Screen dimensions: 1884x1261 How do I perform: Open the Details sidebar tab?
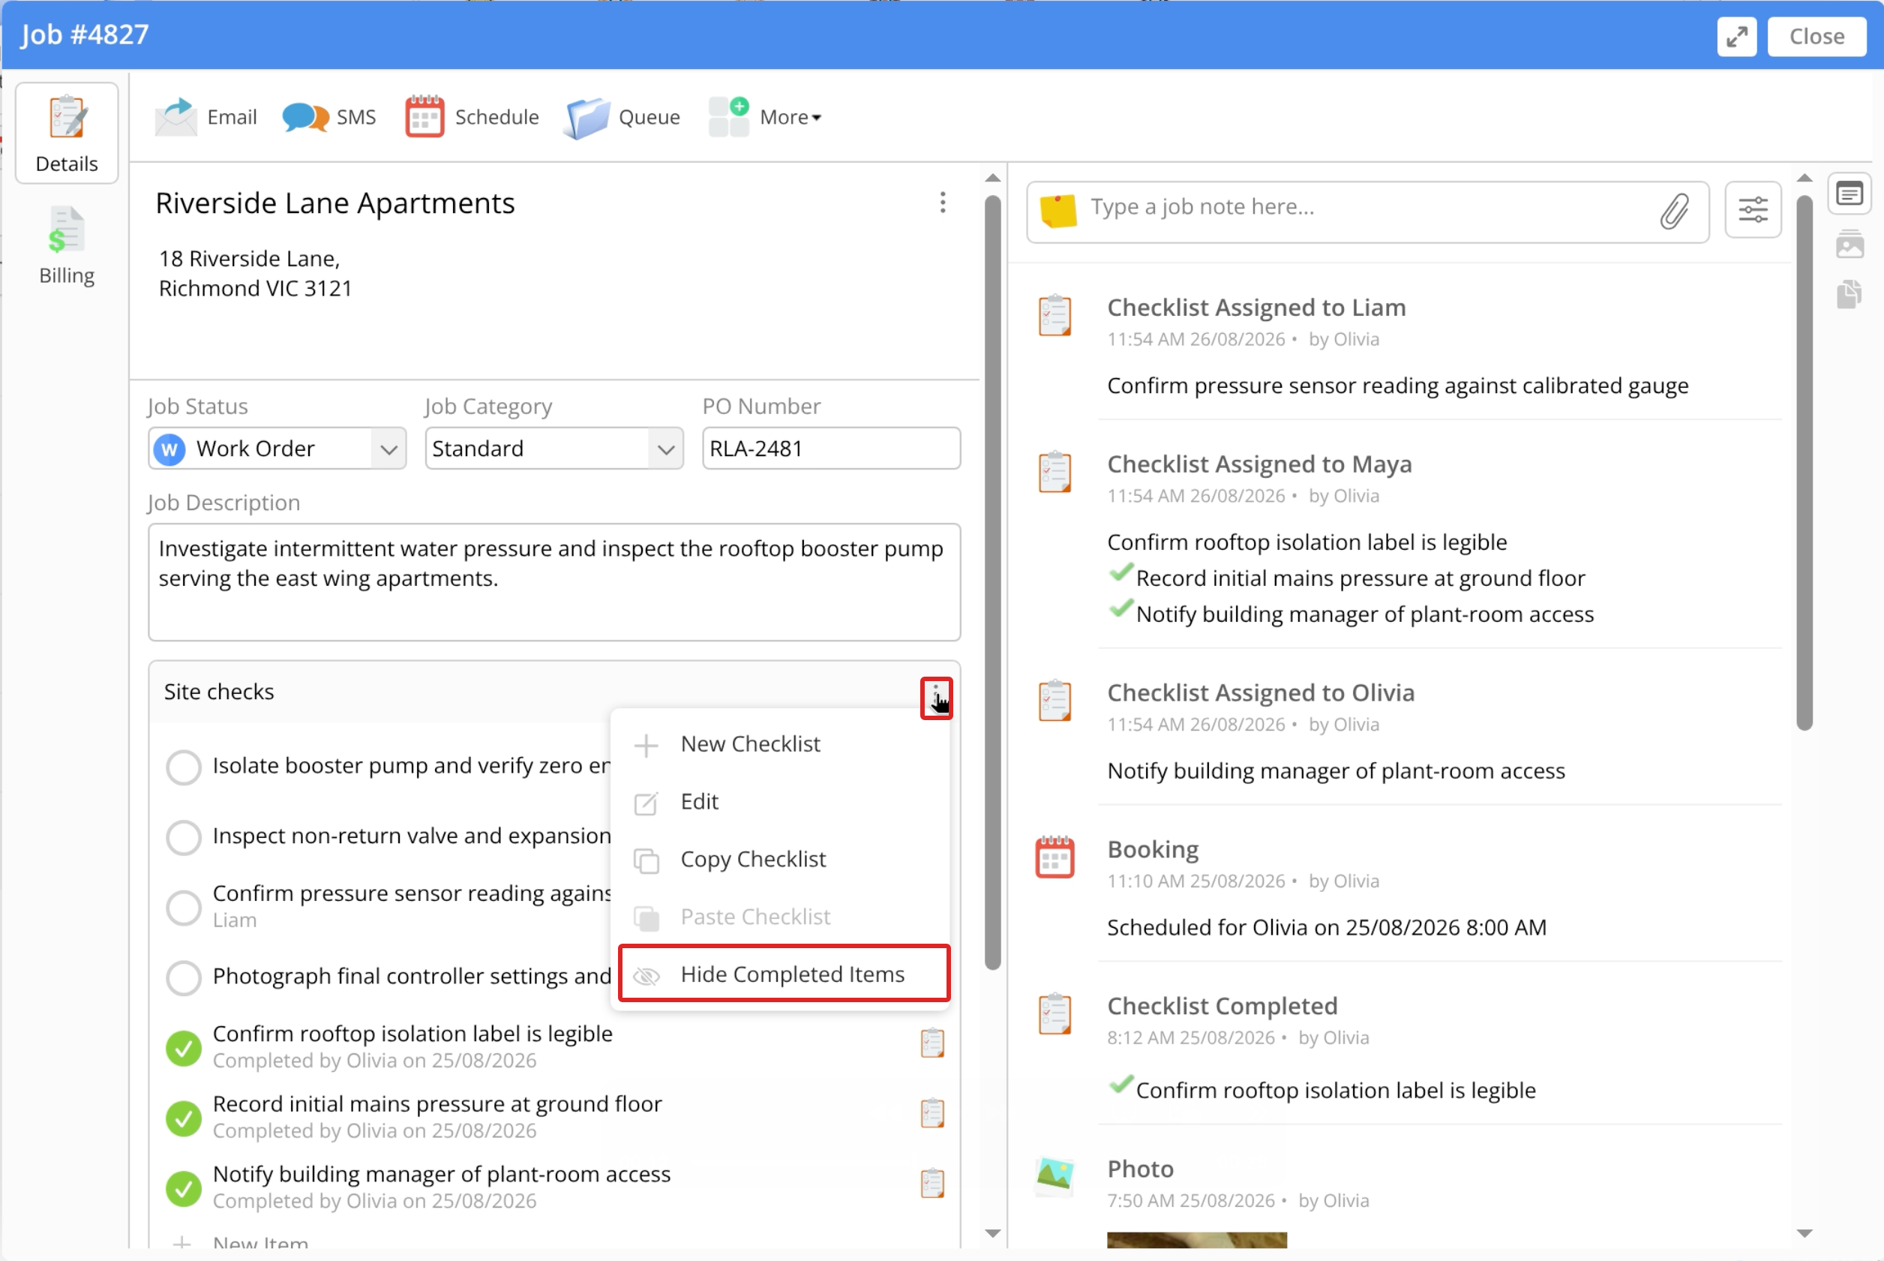point(67,133)
